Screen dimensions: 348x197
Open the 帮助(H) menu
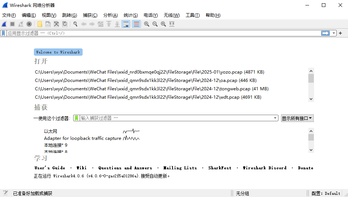tap(213, 15)
